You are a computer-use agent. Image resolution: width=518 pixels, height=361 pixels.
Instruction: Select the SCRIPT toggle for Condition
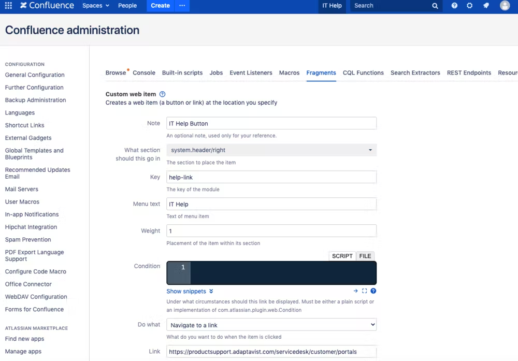coord(342,256)
